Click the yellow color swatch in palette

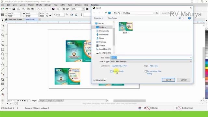coord(207,68)
